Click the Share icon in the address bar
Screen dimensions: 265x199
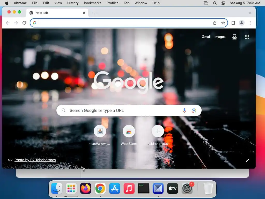click(215, 23)
